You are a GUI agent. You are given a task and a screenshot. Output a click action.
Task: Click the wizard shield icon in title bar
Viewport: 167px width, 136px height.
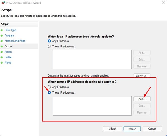3,3
